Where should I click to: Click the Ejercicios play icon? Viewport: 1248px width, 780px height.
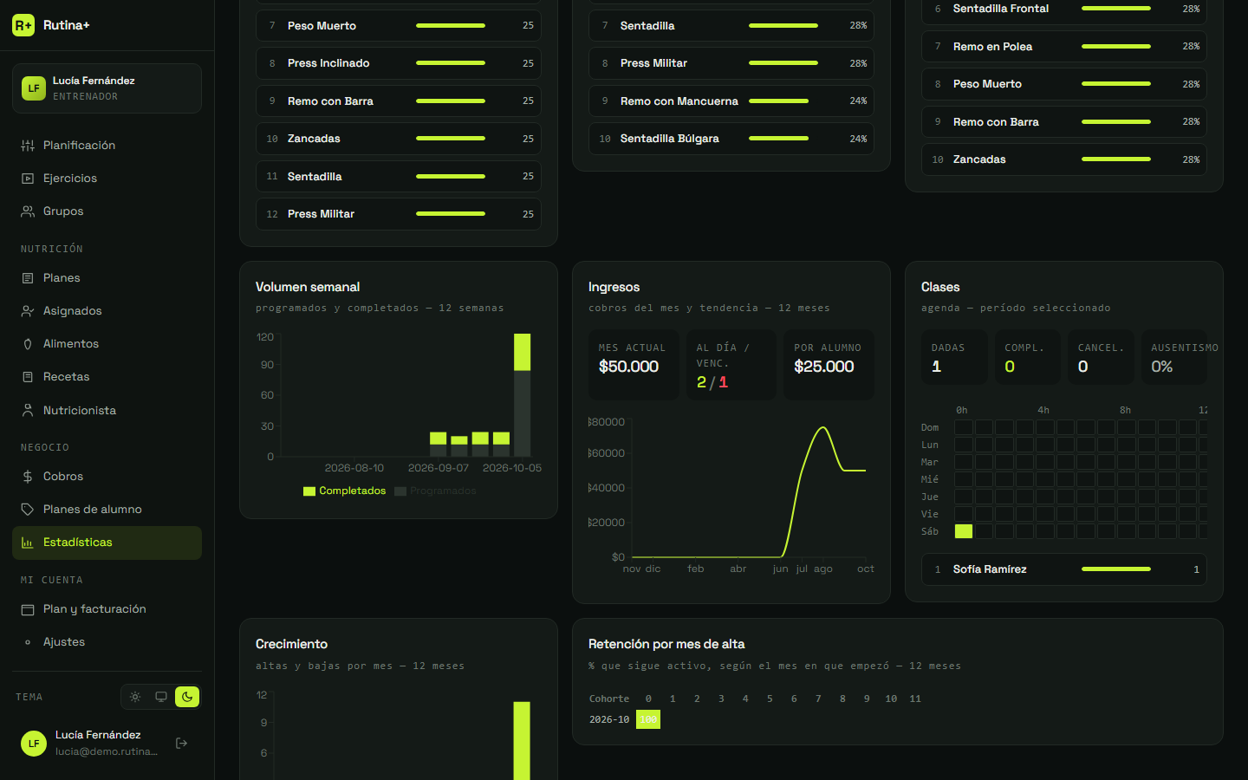click(28, 179)
